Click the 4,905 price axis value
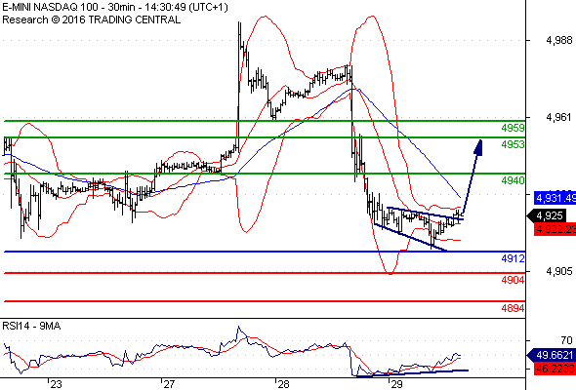 [x=559, y=271]
